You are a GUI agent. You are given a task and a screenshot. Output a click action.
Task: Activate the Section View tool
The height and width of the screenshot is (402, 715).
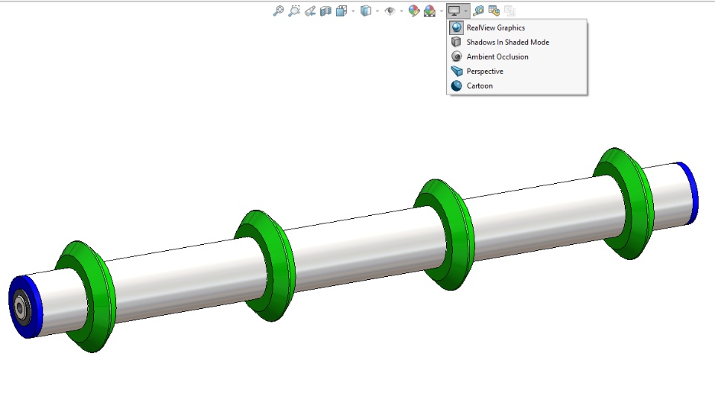pyautogui.click(x=325, y=11)
